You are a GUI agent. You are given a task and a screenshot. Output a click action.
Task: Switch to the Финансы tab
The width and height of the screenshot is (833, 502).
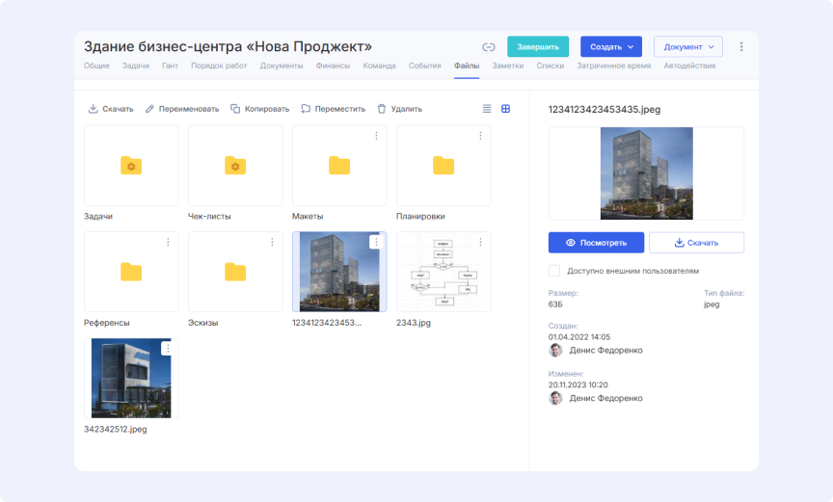(x=333, y=66)
